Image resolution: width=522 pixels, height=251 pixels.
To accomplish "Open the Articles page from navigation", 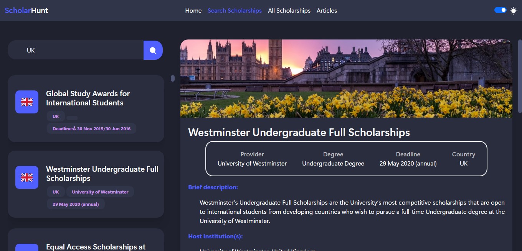I will [327, 10].
